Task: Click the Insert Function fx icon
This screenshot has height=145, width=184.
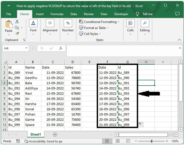Action: [61, 48]
